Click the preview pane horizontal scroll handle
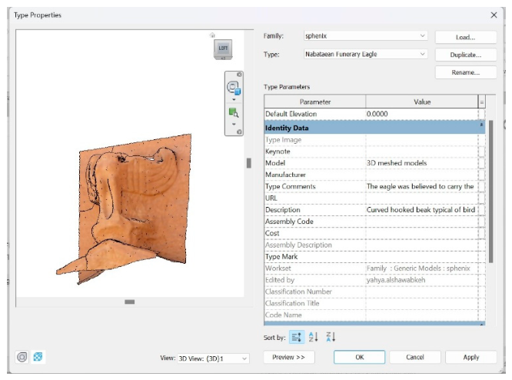The height and width of the screenshot is (380, 512). pyautogui.click(x=130, y=302)
